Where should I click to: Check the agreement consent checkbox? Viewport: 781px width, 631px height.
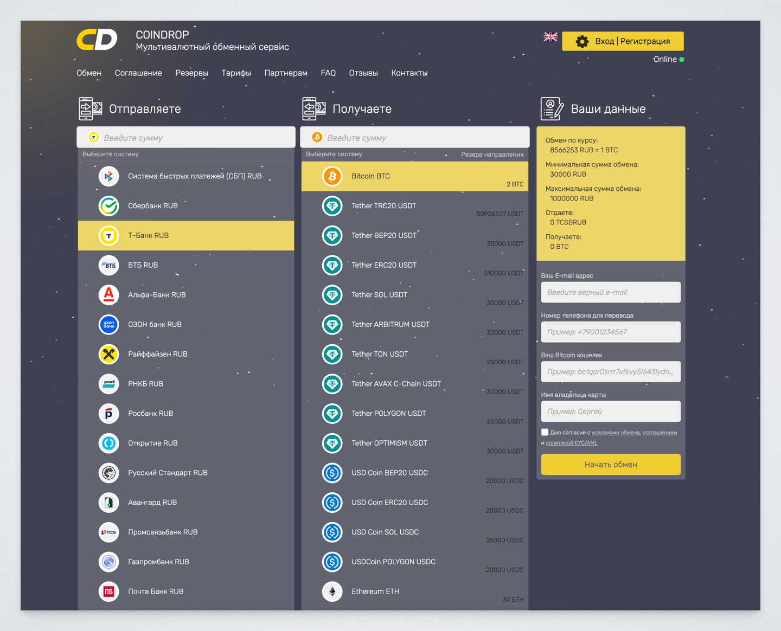545,432
